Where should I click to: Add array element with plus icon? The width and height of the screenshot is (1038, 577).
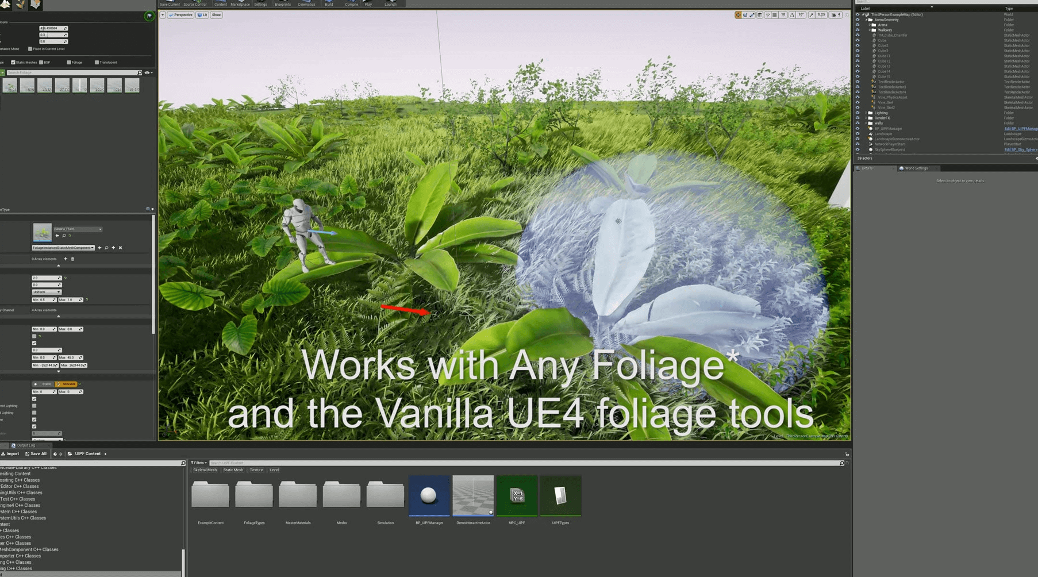pos(66,259)
